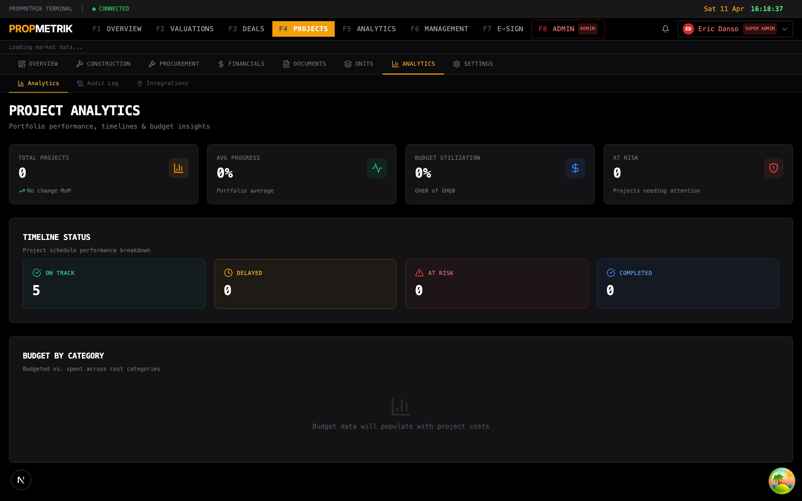Go to F1 Overview in main navigation
The width and height of the screenshot is (802, 501).
point(117,29)
